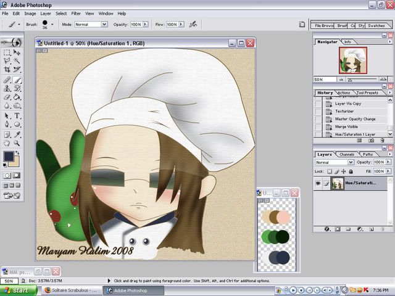
Task: Toggle Brushes palette icon in options bar
Action: [x=302, y=25]
